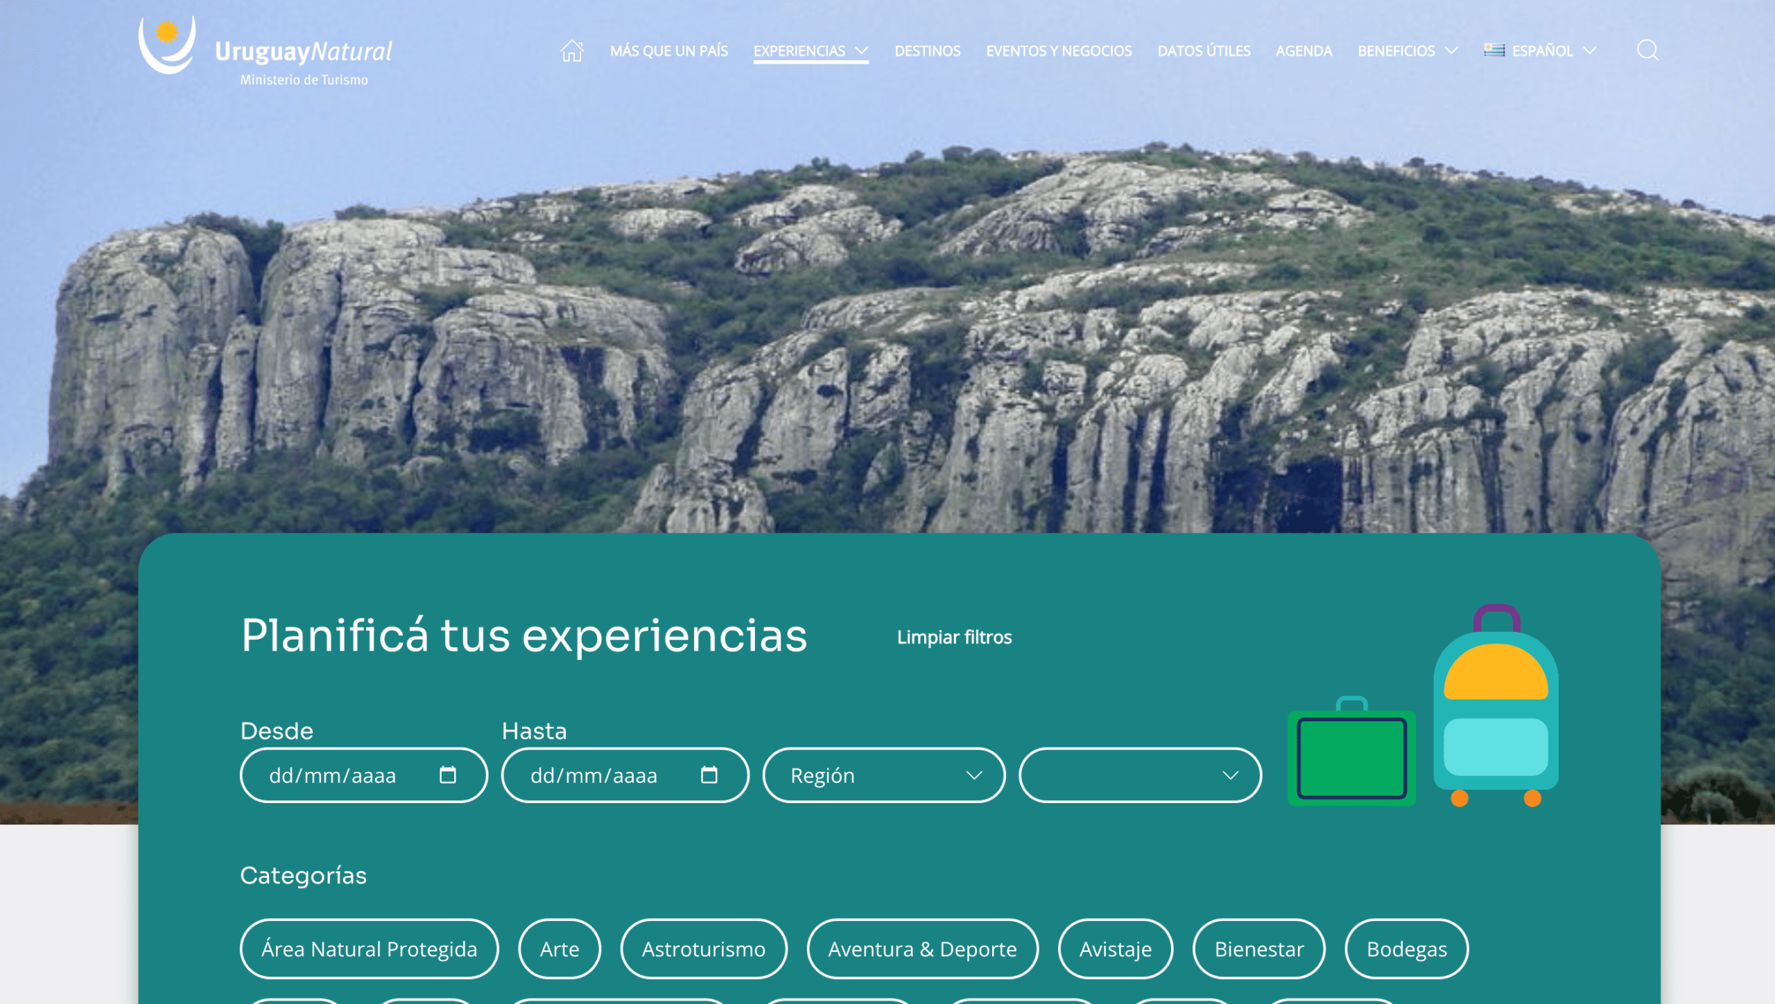Toggle the Arte category
1775x1004 pixels.
560,949
